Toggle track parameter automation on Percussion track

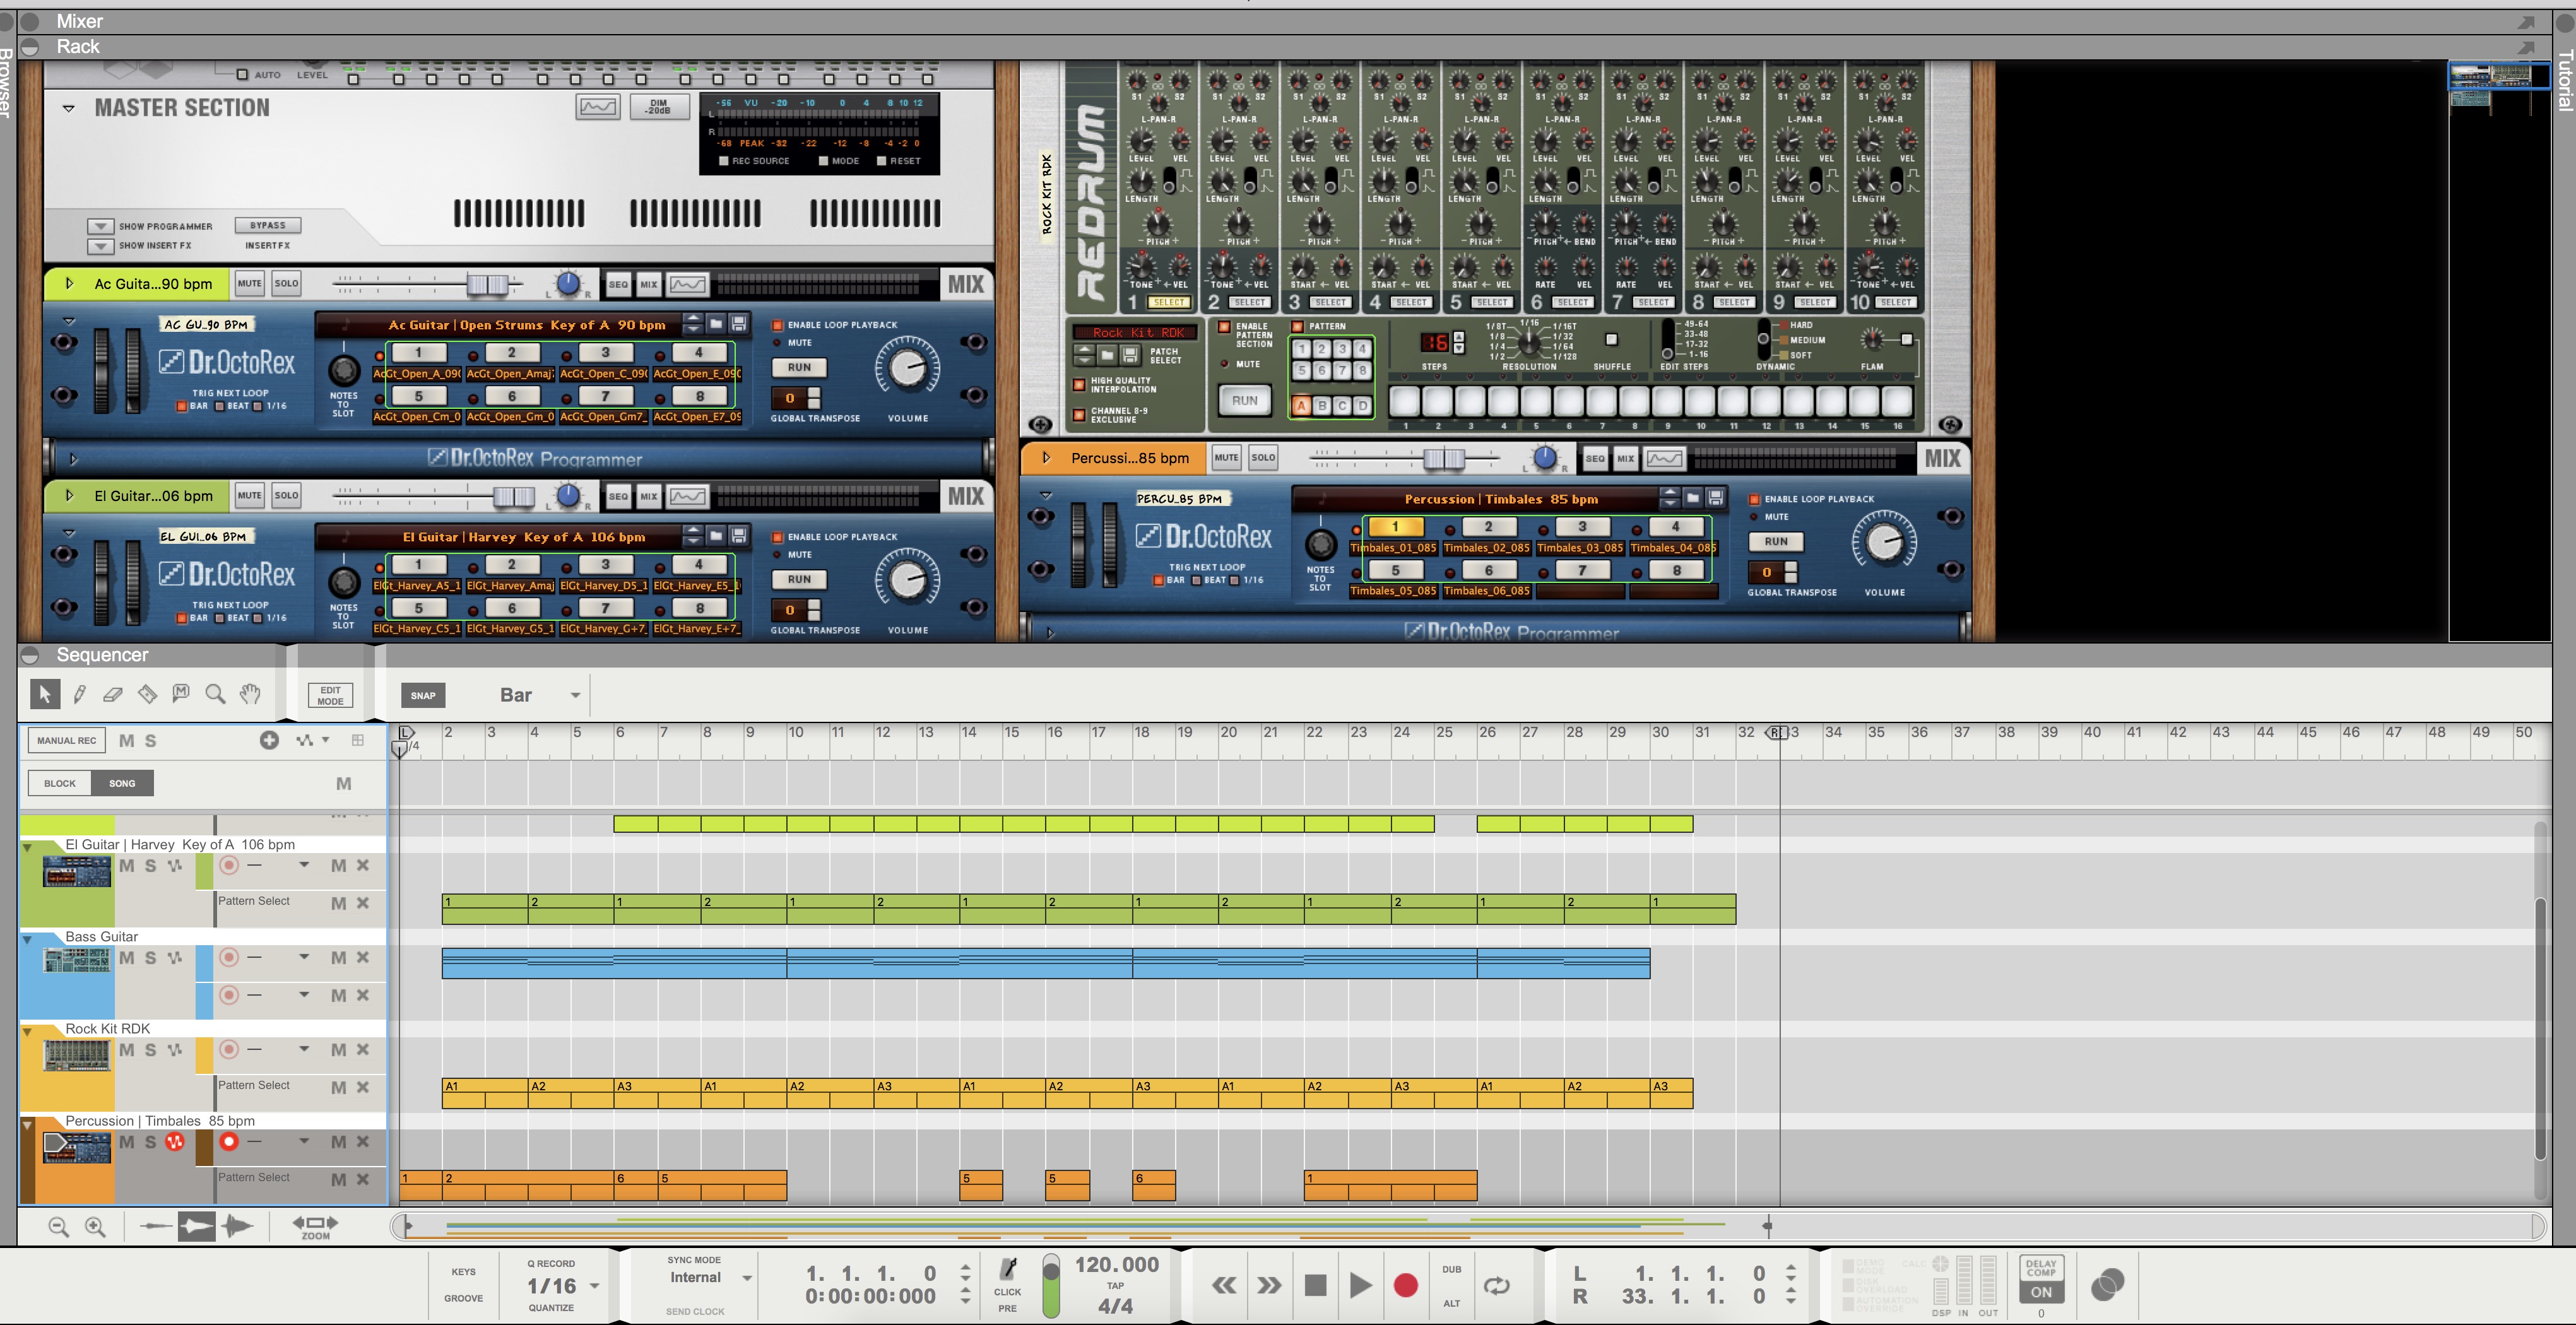pyautogui.click(x=174, y=1142)
